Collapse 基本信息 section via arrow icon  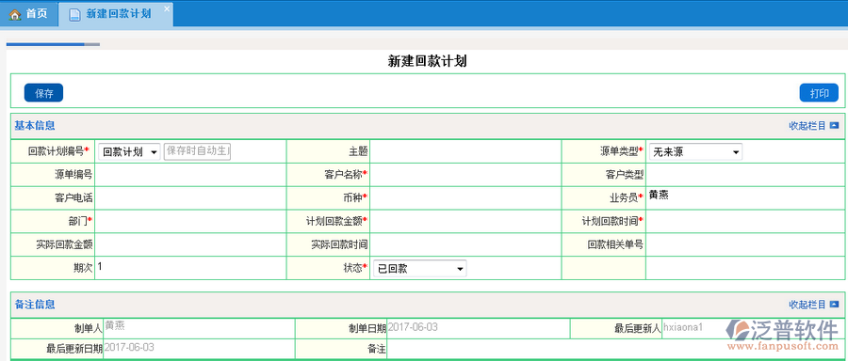(834, 126)
